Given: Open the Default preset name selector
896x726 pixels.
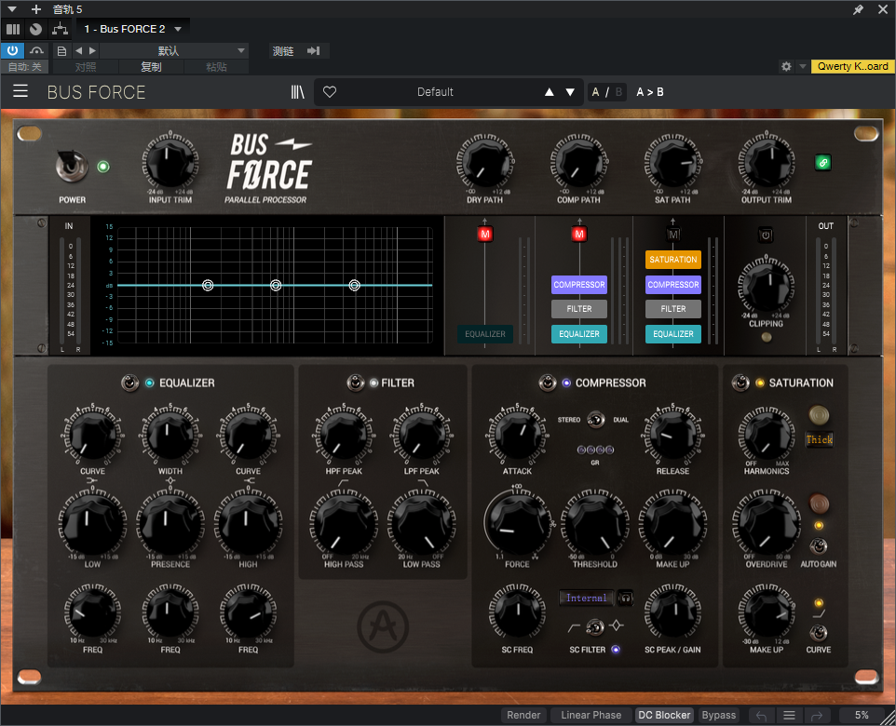Looking at the screenshot, I should (435, 92).
